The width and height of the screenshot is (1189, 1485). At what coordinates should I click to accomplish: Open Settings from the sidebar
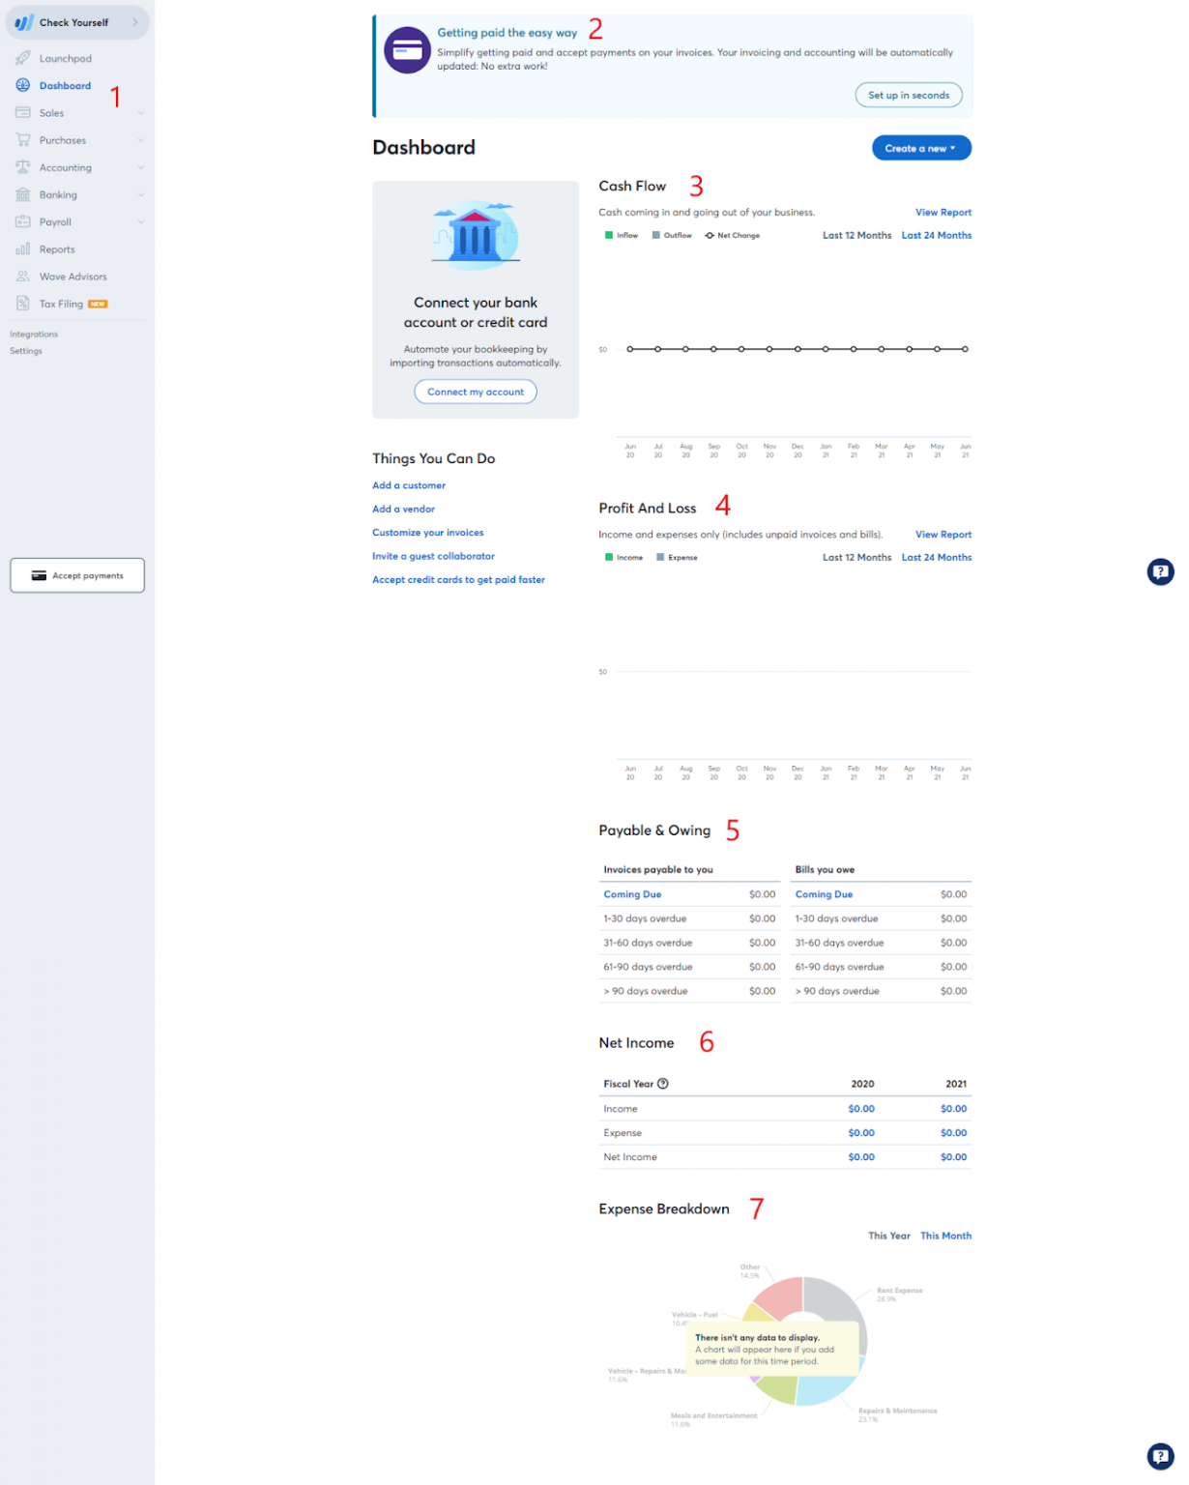pos(26,350)
